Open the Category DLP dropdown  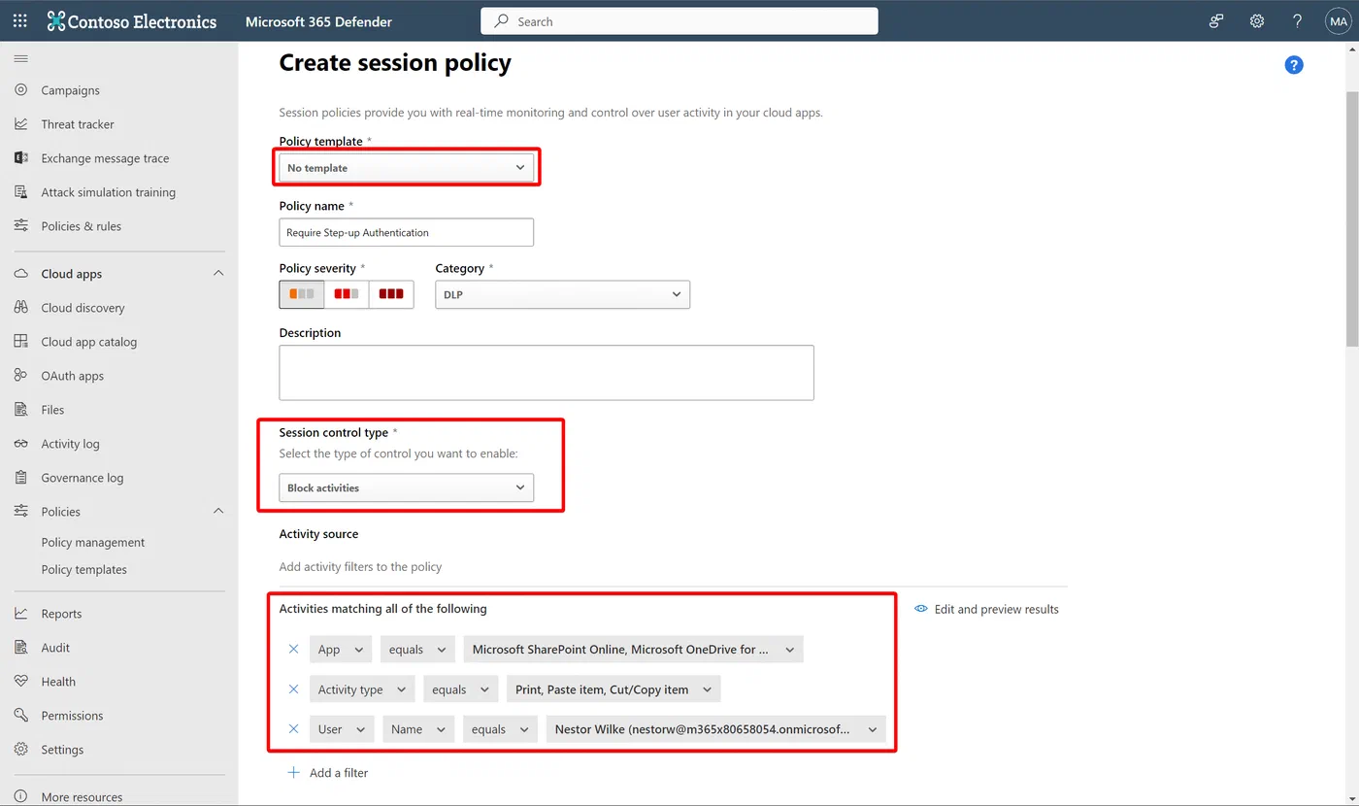click(562, 294)
